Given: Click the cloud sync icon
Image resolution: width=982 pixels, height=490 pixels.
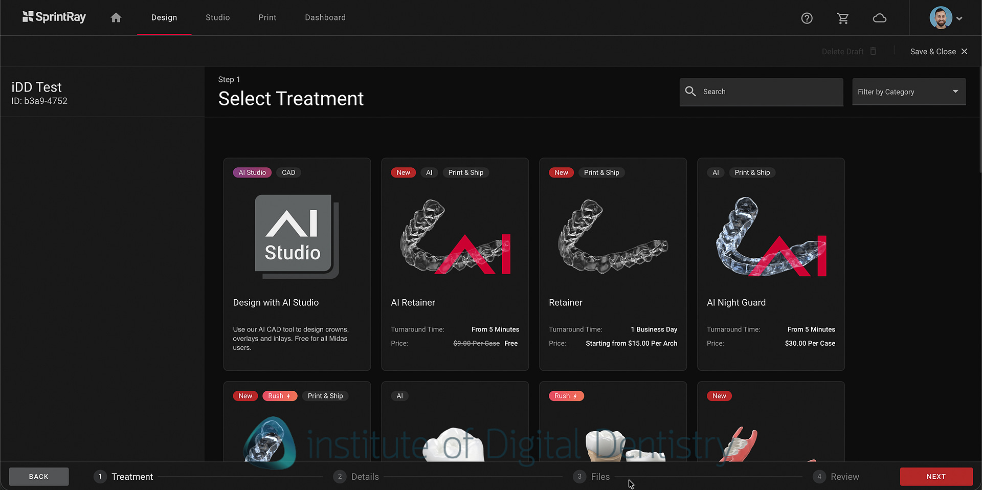Looking at the screenshot, I should coord(880,18).
